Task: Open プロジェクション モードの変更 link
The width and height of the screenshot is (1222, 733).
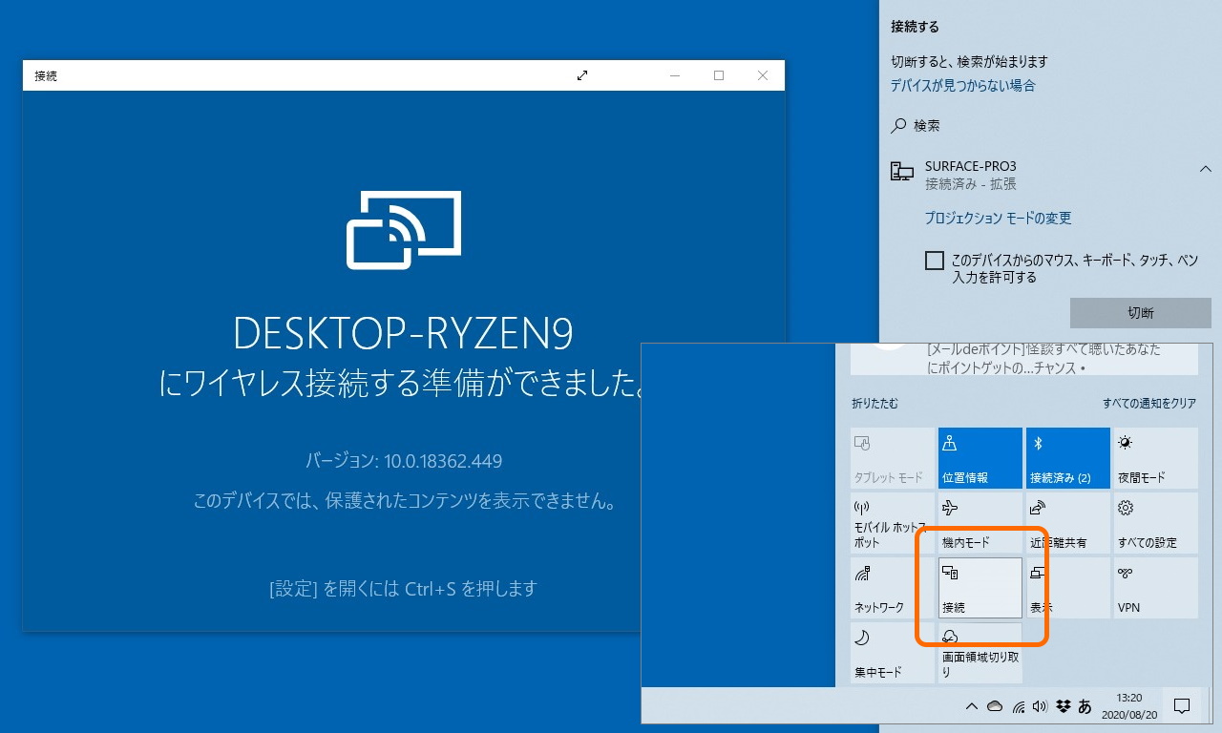Action: 999,218
